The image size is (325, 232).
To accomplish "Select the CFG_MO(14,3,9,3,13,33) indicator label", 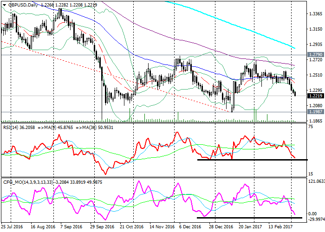I will (x=28, y=182).
